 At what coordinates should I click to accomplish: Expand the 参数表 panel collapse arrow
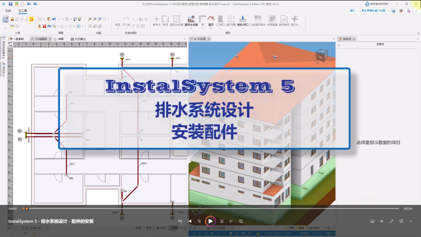click(x=339, y=45)
